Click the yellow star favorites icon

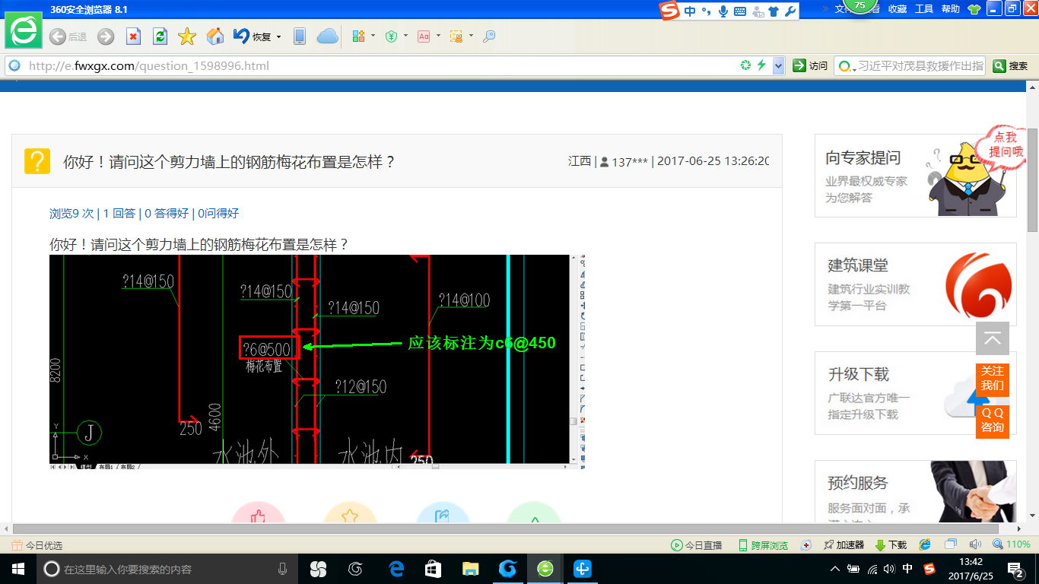pyautogui.click(x=187, y=36)
